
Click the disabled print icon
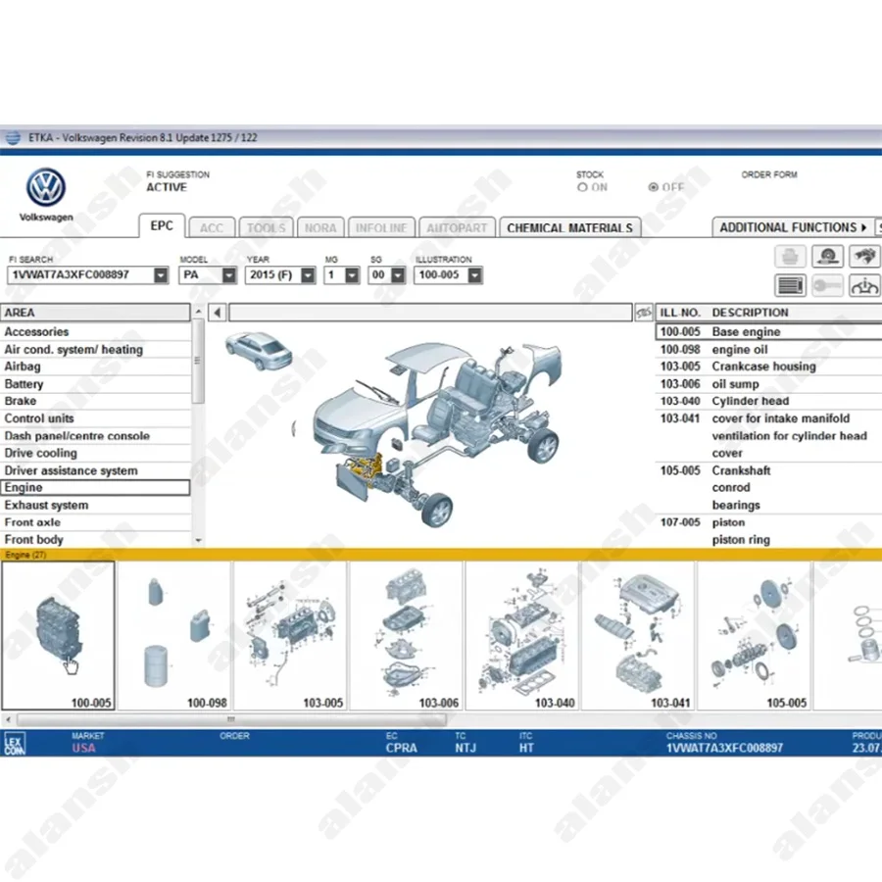pos(790,257)
